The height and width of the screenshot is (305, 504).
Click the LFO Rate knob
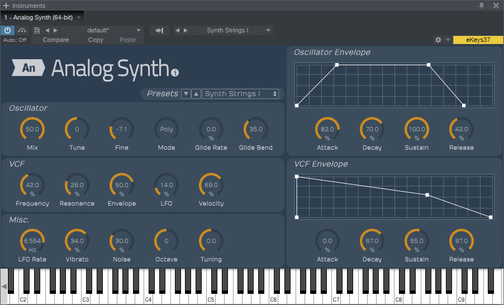(x=32, y=241)
